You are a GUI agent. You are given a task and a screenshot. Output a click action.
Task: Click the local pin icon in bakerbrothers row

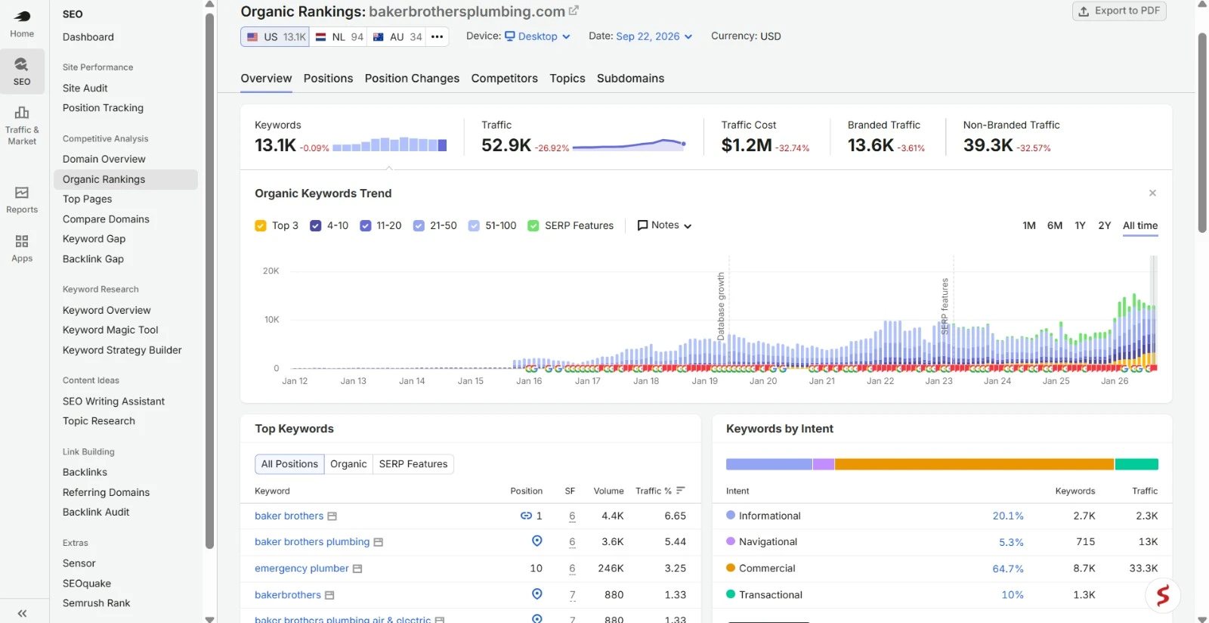tap(537, 594)
